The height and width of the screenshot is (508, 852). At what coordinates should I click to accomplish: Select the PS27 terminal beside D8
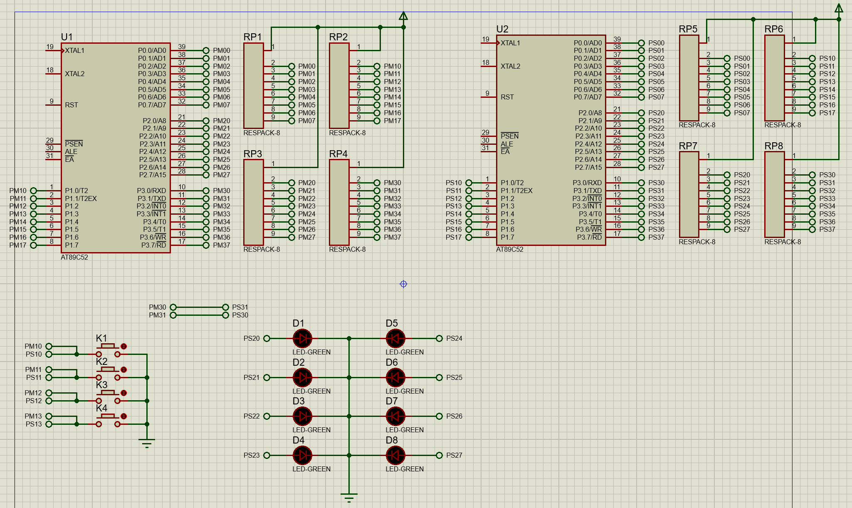[439, 456]
